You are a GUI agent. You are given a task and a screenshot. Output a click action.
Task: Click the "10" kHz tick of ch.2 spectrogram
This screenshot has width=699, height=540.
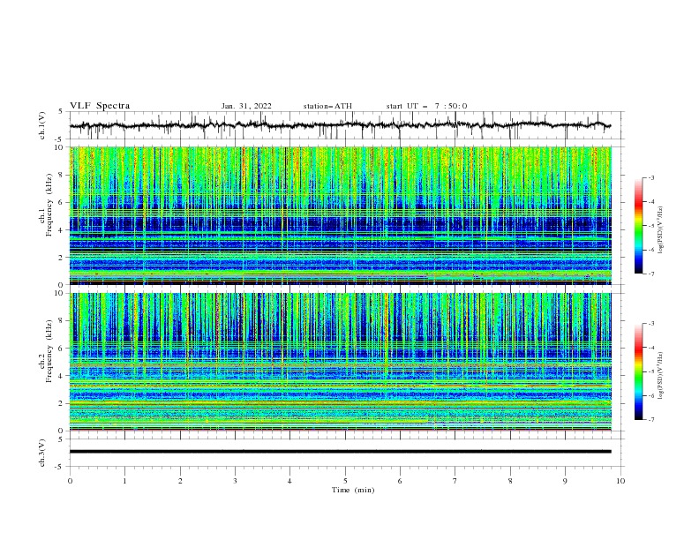click(x=59, y=293)
